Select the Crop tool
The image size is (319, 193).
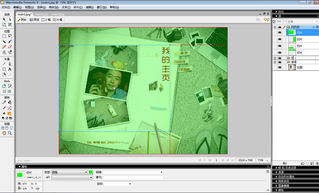pos(10,25)
